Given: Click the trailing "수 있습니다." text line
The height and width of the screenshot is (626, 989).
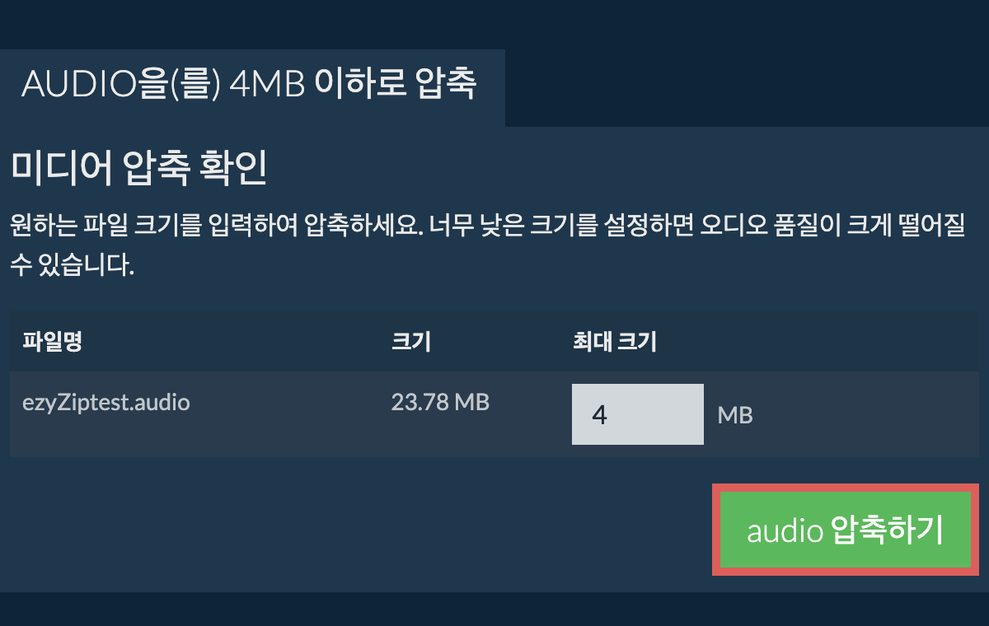Looking at the screenshot, I should pyautogui.click(x=72, y=265).
